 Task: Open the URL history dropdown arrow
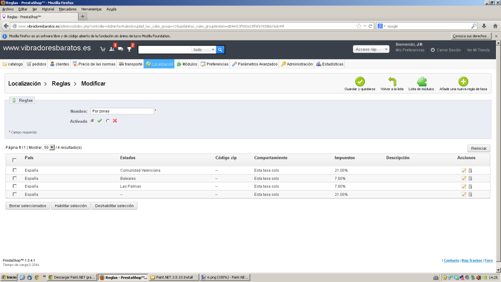pyautogui.click(x=365, y=26)
